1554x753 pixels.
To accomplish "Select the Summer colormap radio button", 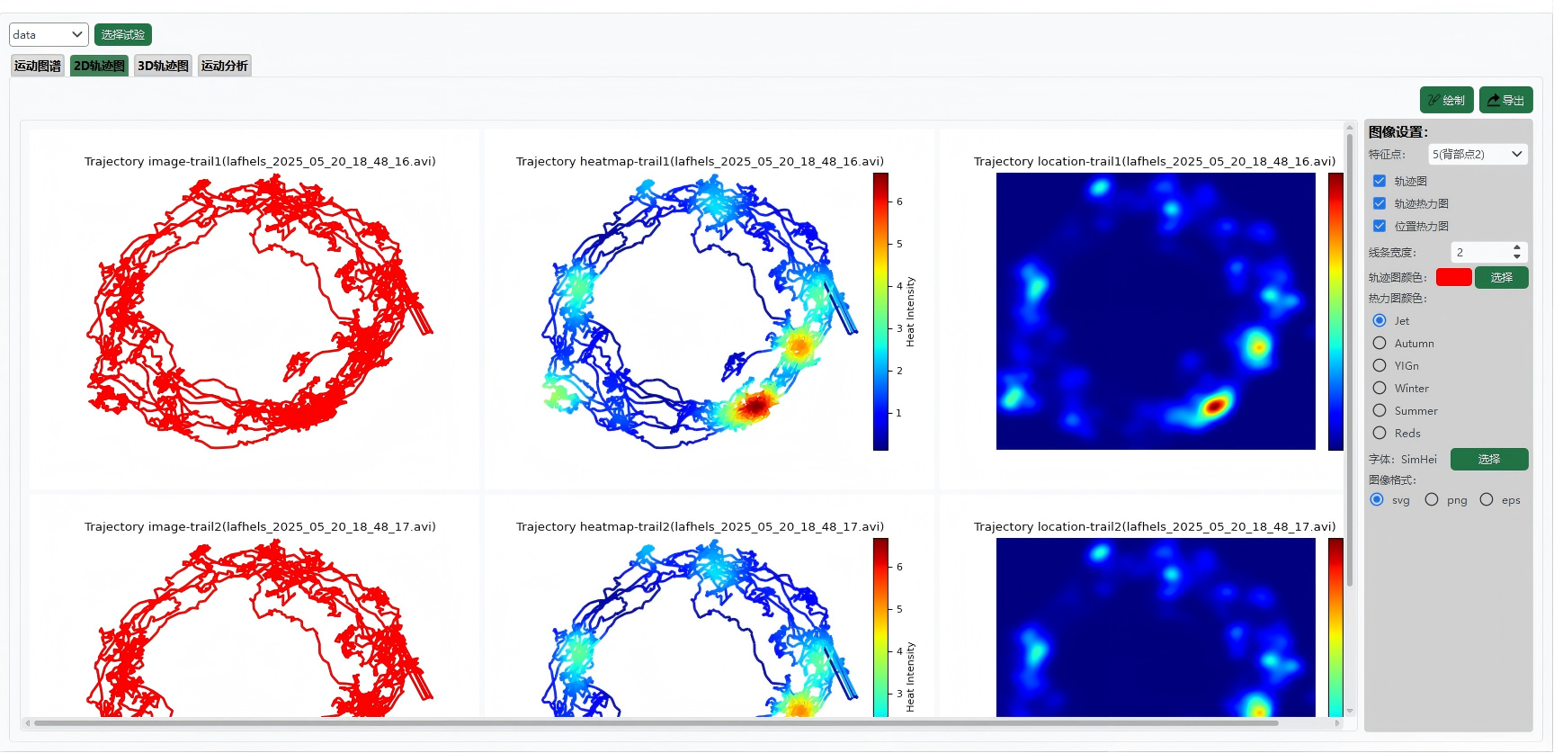I will click(1380, 410).
